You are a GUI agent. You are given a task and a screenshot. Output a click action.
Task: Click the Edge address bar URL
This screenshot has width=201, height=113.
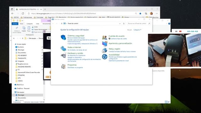click(x=63, y=13)
